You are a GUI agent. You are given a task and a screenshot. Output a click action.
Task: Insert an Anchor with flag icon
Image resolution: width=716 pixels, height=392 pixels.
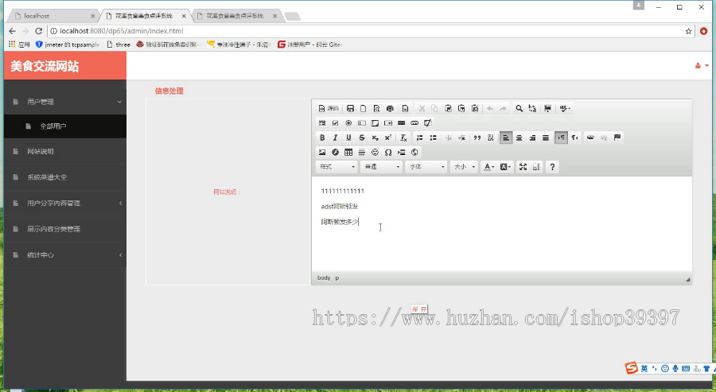pyautogui.click(x=617, y=138)
